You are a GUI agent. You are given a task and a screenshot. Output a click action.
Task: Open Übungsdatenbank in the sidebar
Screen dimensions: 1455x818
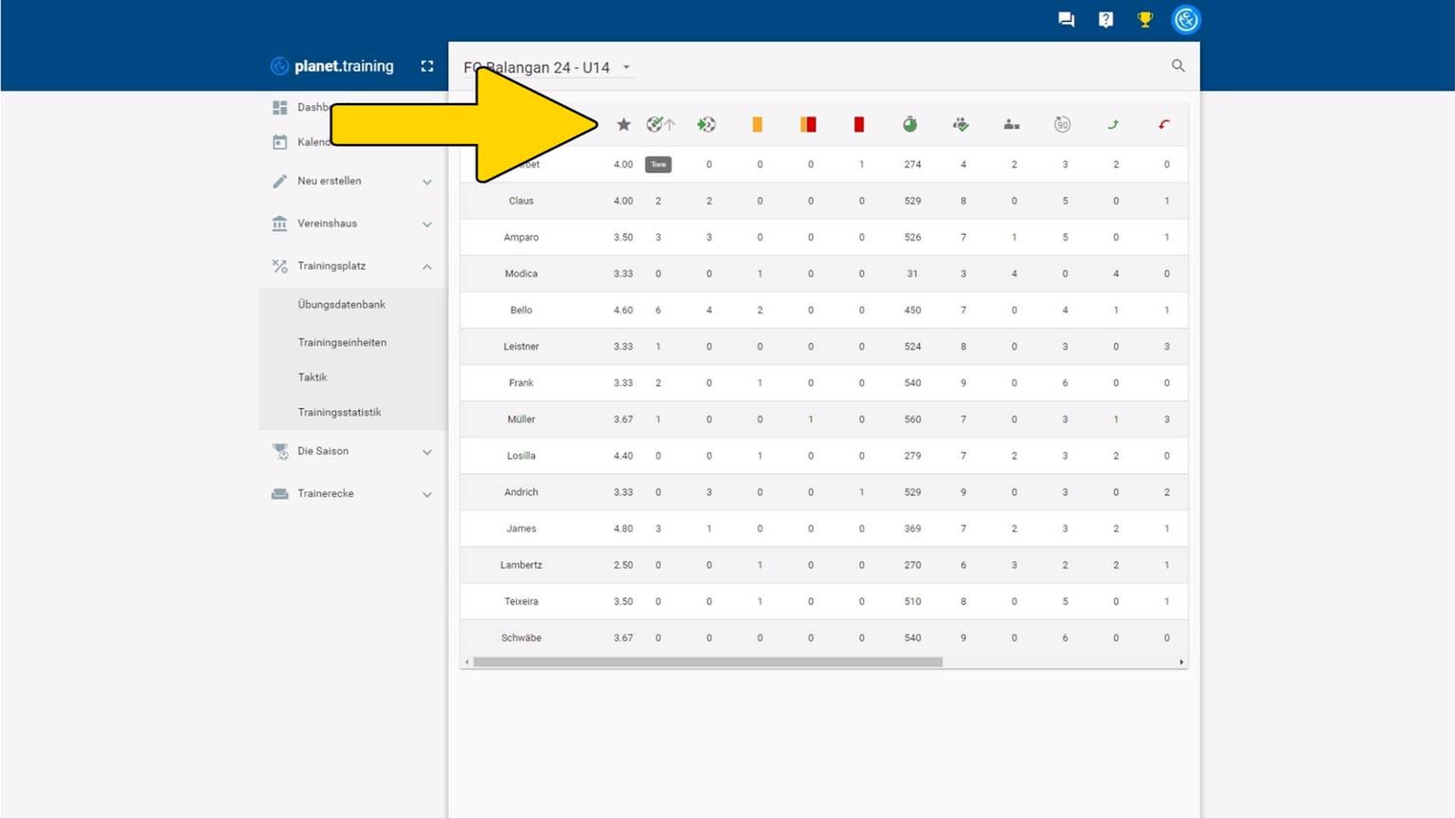pos(341,305)
